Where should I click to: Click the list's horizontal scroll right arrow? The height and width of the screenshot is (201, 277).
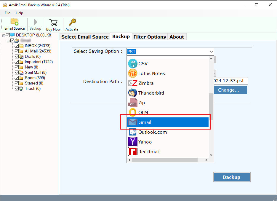(x=206, y=160)
